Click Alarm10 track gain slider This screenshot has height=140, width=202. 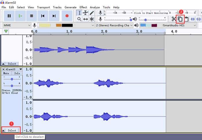tap(12, 79)
